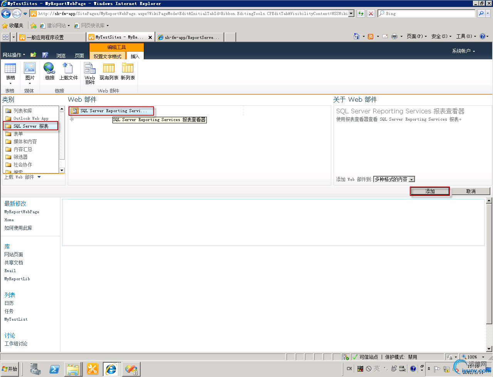Click Navigate Up folder icon in ribbon
This screenshot has width=493, height=377.
[34, 55]
